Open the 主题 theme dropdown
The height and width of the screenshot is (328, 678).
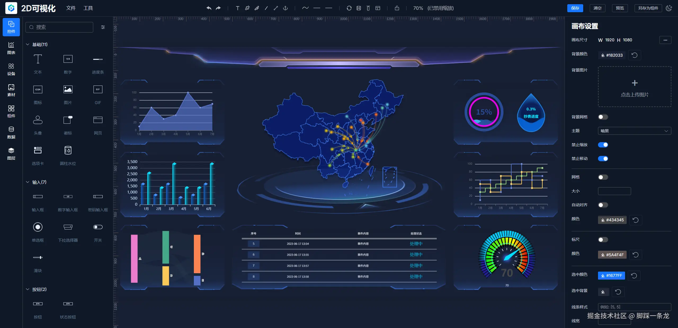634,131
